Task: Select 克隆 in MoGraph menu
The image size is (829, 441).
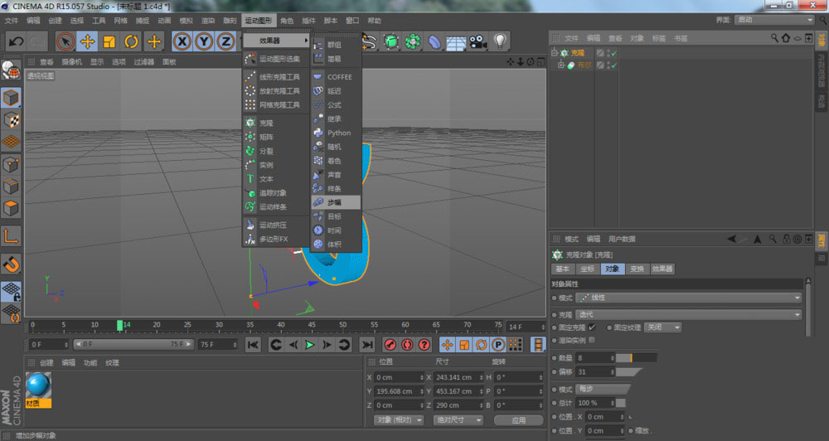Action: [276, 123]
